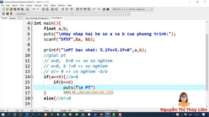Undo the last edit
The width and height of the screenshot is (209, 117).
tap(34, 9)
